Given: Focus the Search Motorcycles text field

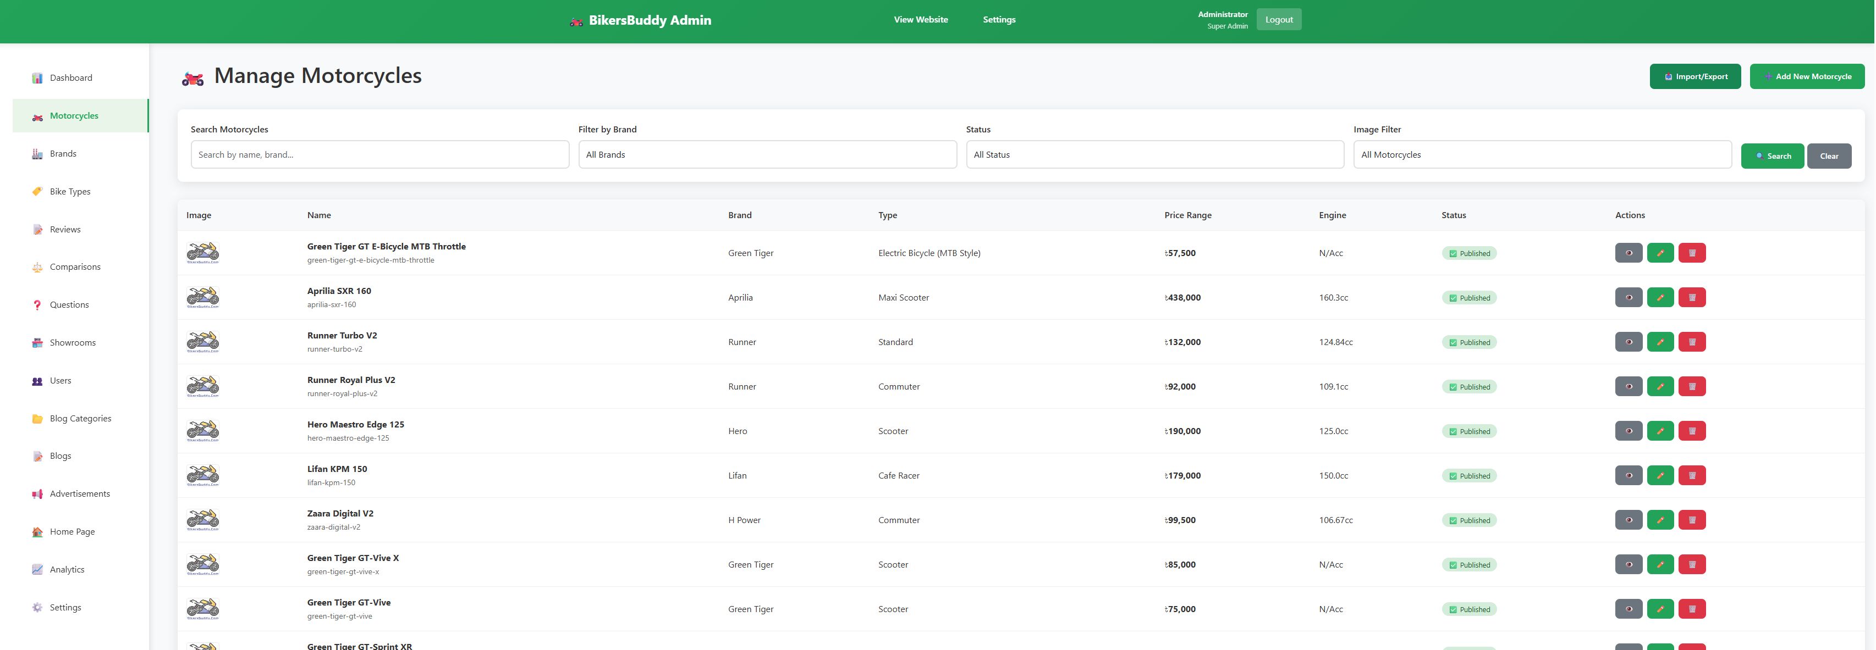Looking at the screenshot, I should (x=379, y=154).
